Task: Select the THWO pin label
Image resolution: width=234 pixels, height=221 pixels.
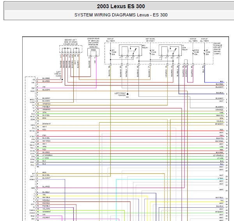Action: point(32,210)
